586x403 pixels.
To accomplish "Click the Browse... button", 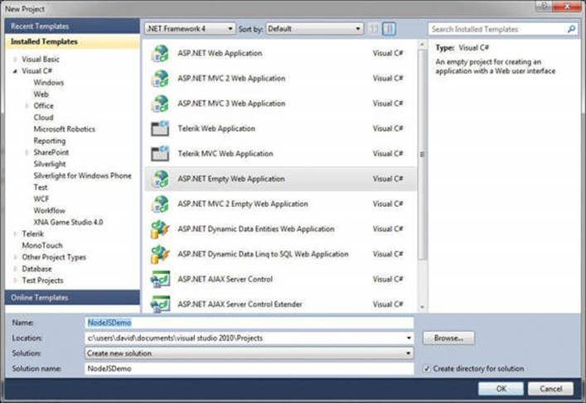I will point(448,338).
